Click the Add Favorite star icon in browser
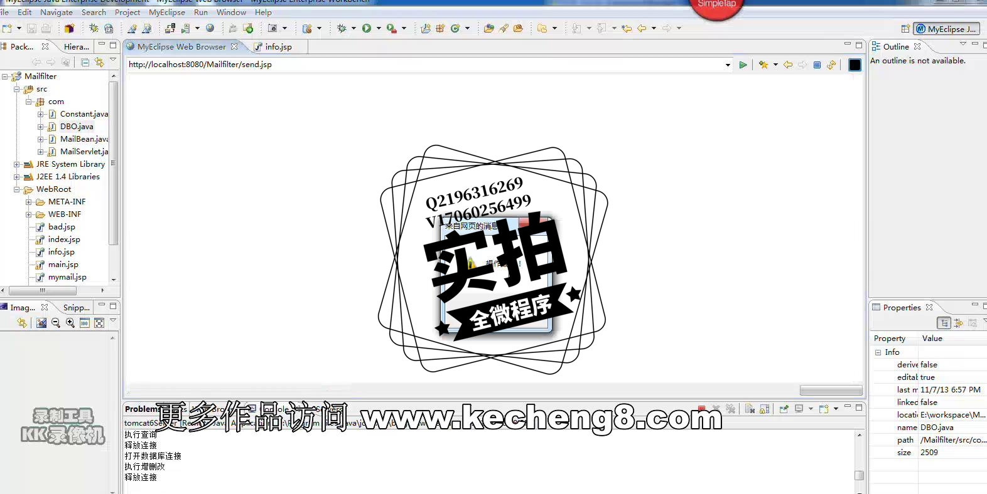Viewport: 987px width, 494px height. 763,65
